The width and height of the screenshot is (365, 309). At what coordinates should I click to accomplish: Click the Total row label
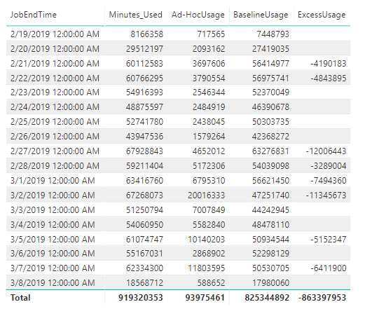[20, 298]
